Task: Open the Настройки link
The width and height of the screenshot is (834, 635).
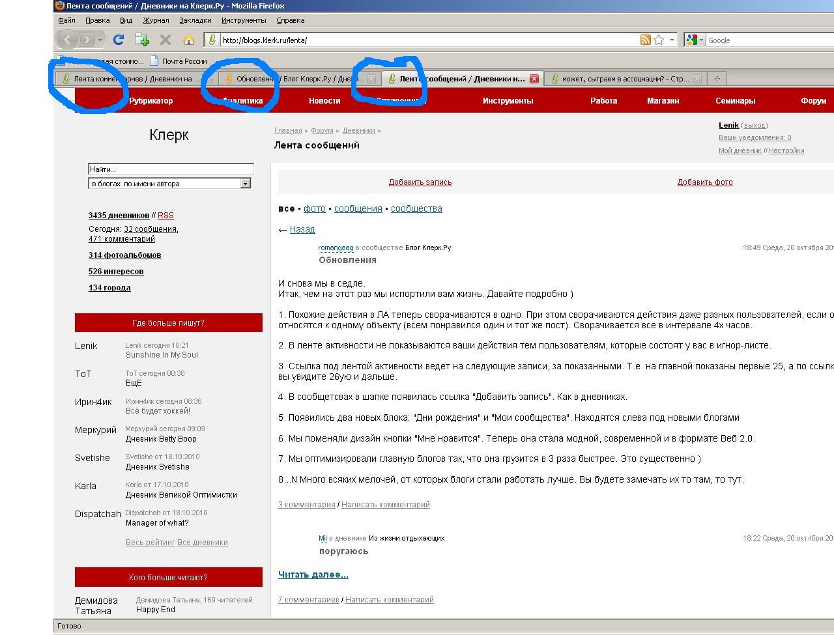Action: tap(786, 150)
